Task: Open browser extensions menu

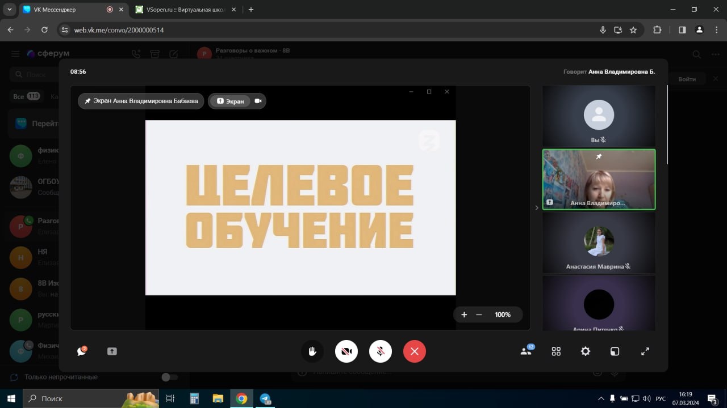Action: click(x=657, y=30)
